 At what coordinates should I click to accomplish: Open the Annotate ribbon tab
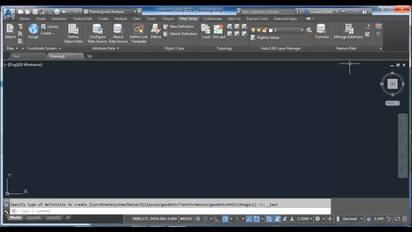(x=59, y=19)
